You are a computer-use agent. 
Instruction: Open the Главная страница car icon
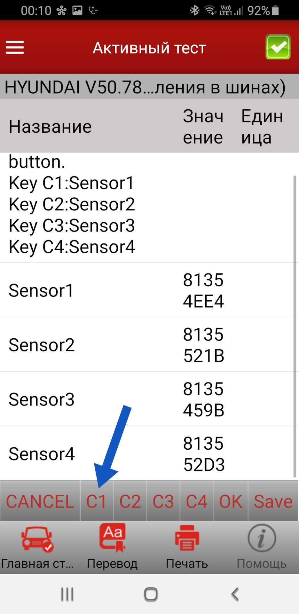tap(37, 539)
